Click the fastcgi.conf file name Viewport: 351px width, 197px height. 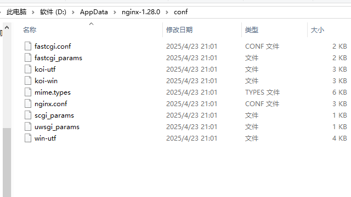[53, 46]
